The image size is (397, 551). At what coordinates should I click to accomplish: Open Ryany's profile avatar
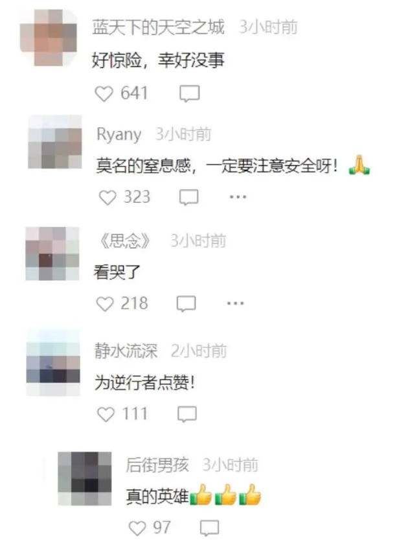coord(55,142)
